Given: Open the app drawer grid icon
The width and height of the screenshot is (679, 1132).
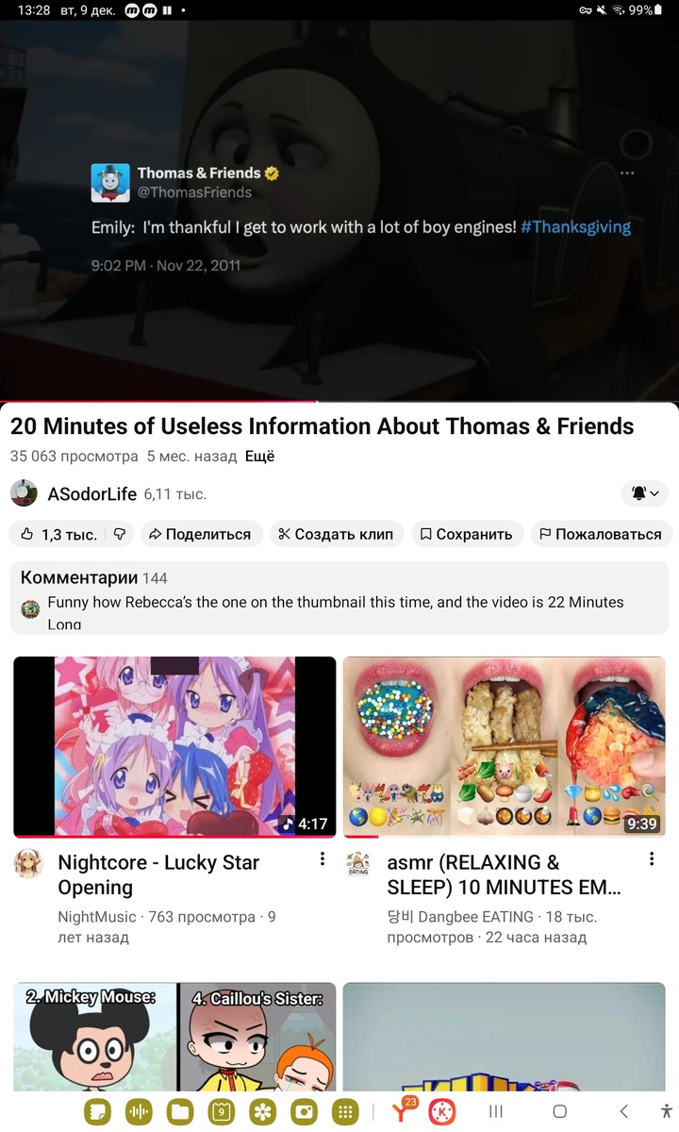Looking at the screenshot, I should 346,1112.
